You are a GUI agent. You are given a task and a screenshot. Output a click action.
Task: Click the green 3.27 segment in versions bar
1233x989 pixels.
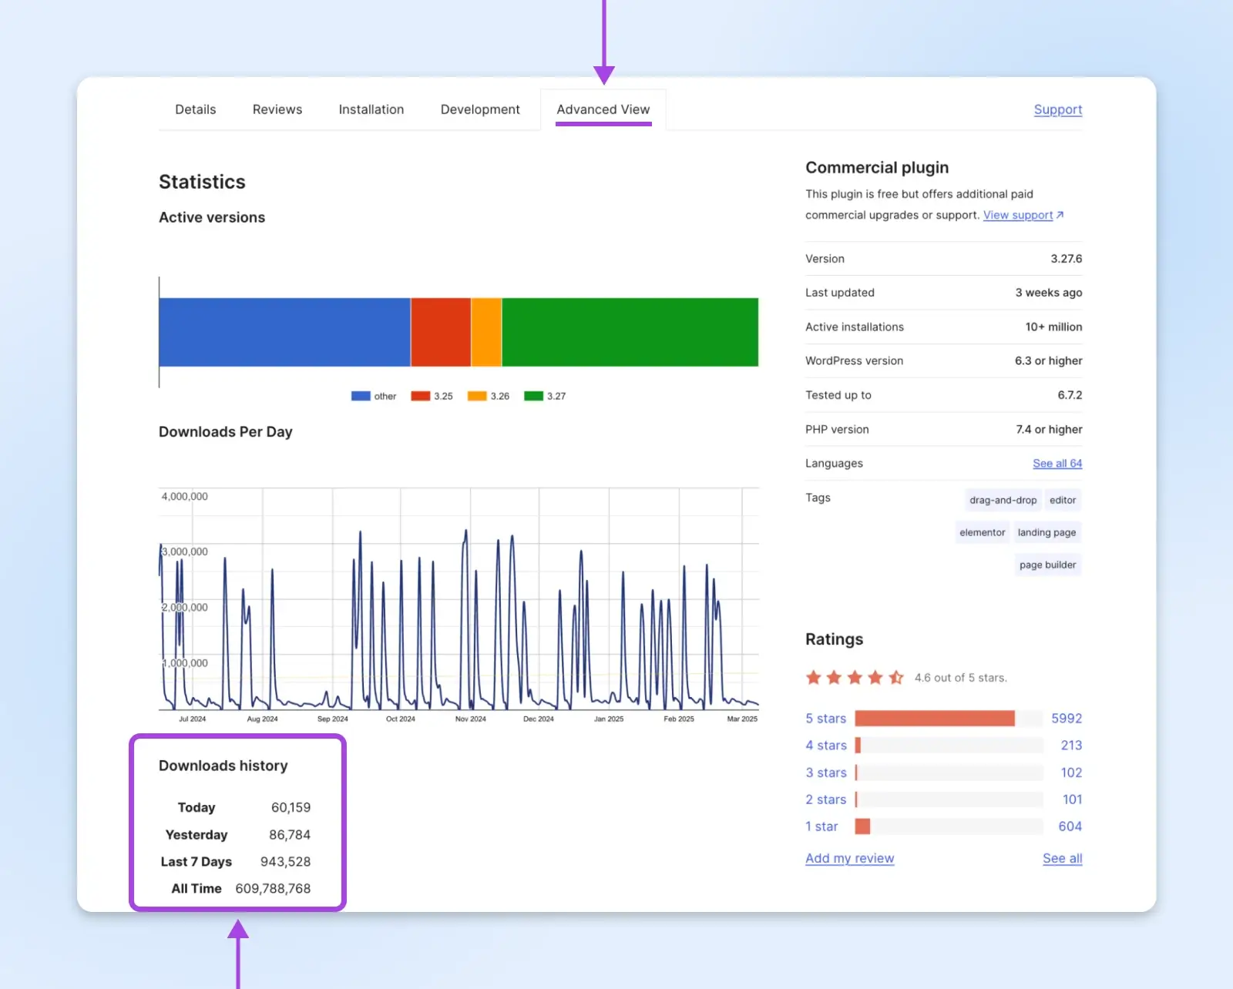tap(630, 332)
